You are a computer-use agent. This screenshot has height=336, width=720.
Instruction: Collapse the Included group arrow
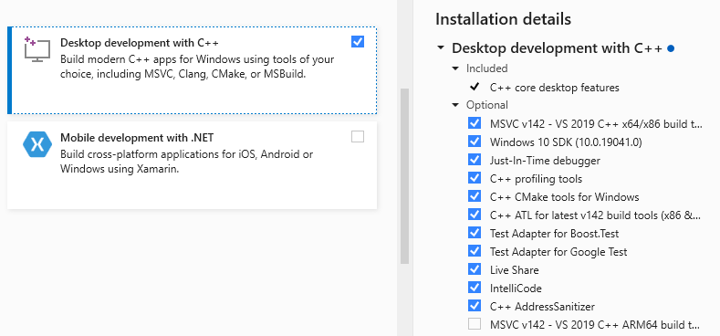[x=455, y=68]
